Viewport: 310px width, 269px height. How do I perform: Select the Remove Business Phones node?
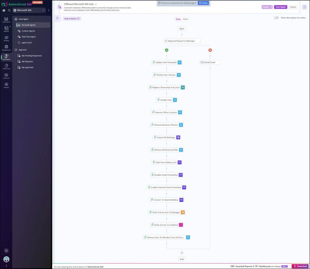point(167,125)
